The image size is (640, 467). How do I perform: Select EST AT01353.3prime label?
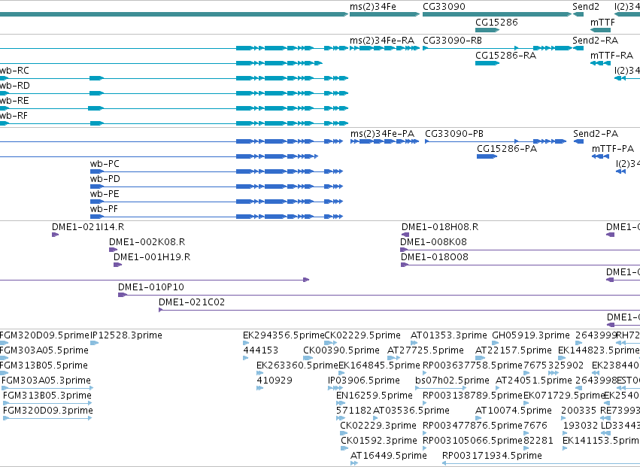449,335
